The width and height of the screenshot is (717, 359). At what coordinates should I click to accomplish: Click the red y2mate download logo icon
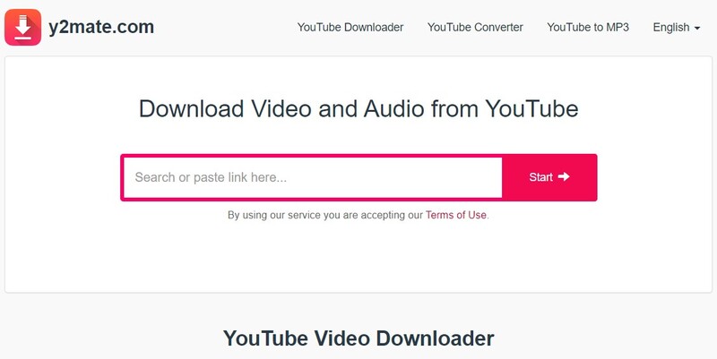pos(23,28)
